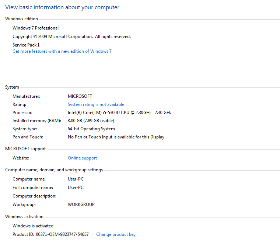280x244 pixels.
Task: Click the WORKGROUP value
Action: click(81, 205)
